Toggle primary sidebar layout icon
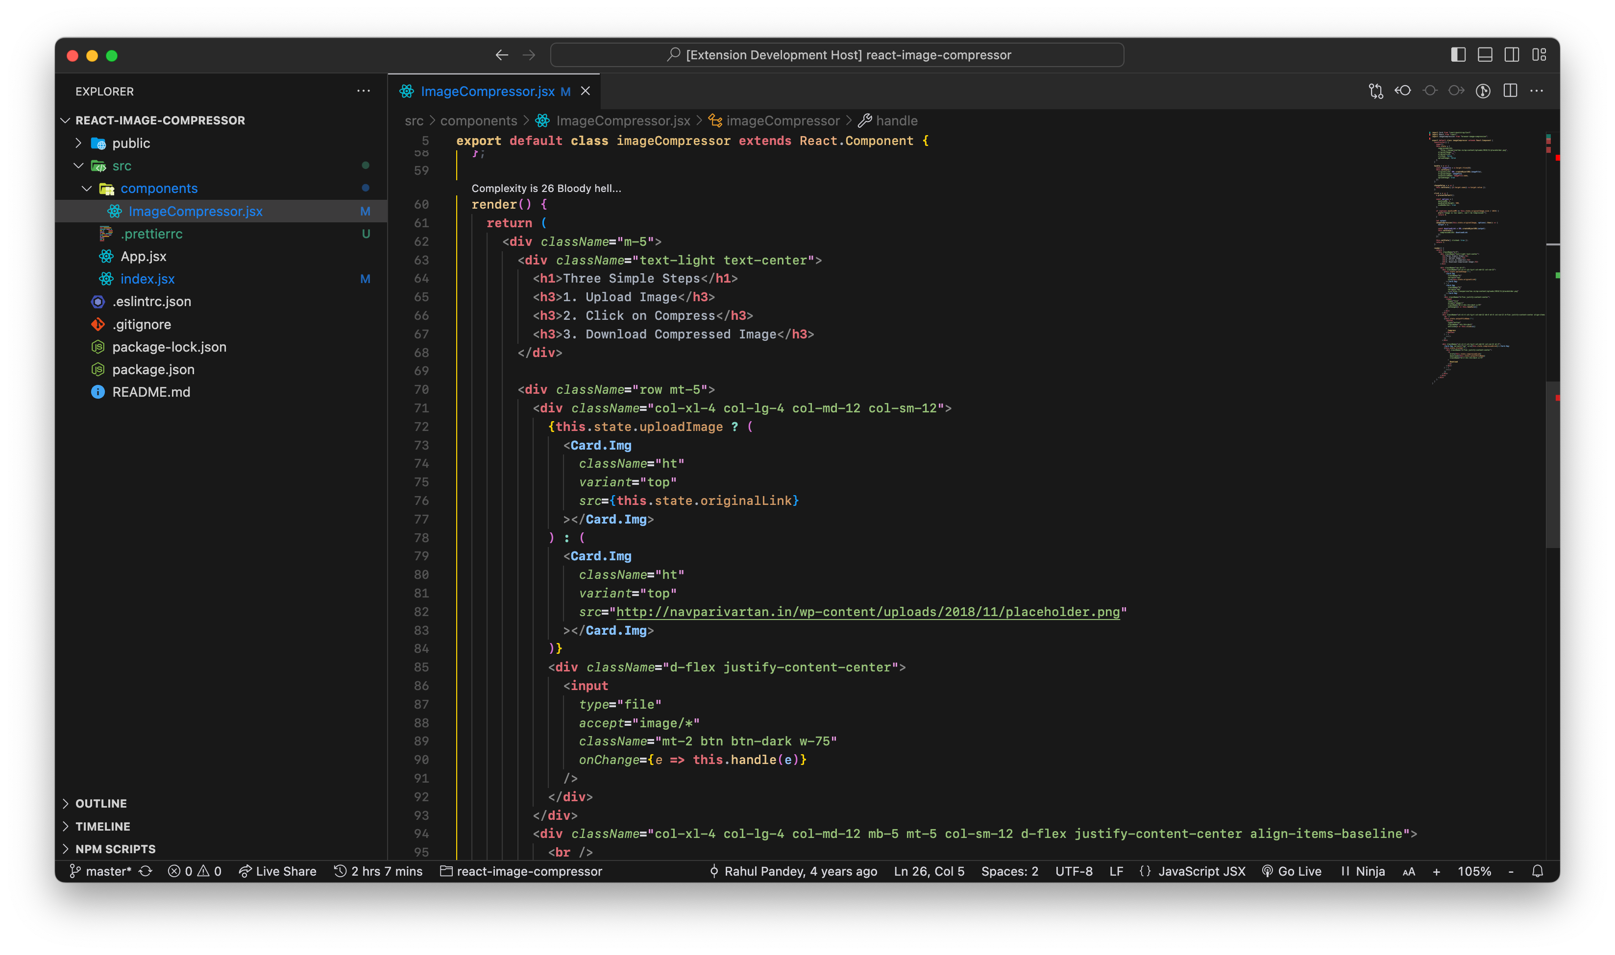Screen dimensions: 1615x955 coord(1458,55)
